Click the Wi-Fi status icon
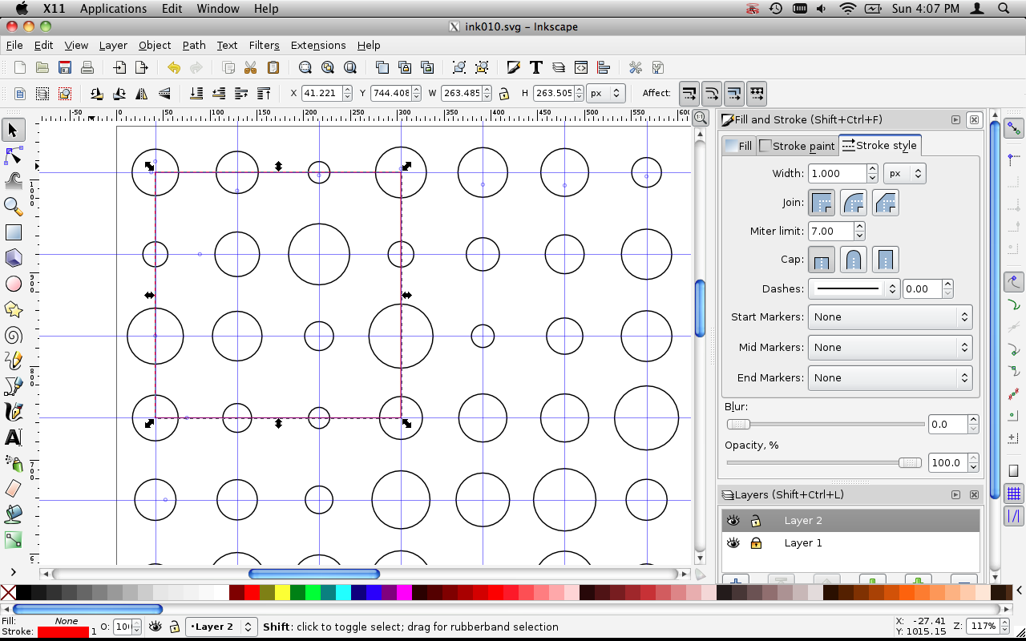1026x641 pixels. point(848,9)
